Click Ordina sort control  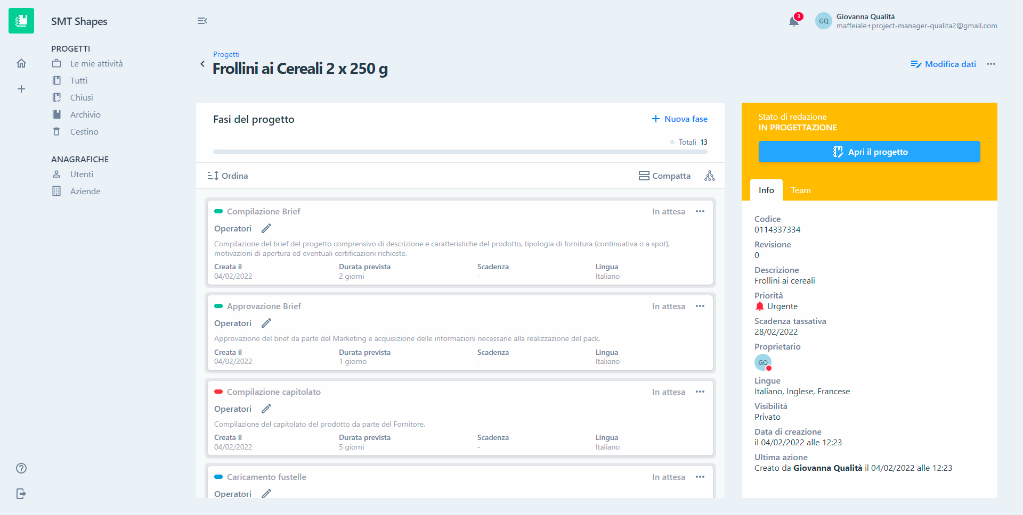pos(228,176)
